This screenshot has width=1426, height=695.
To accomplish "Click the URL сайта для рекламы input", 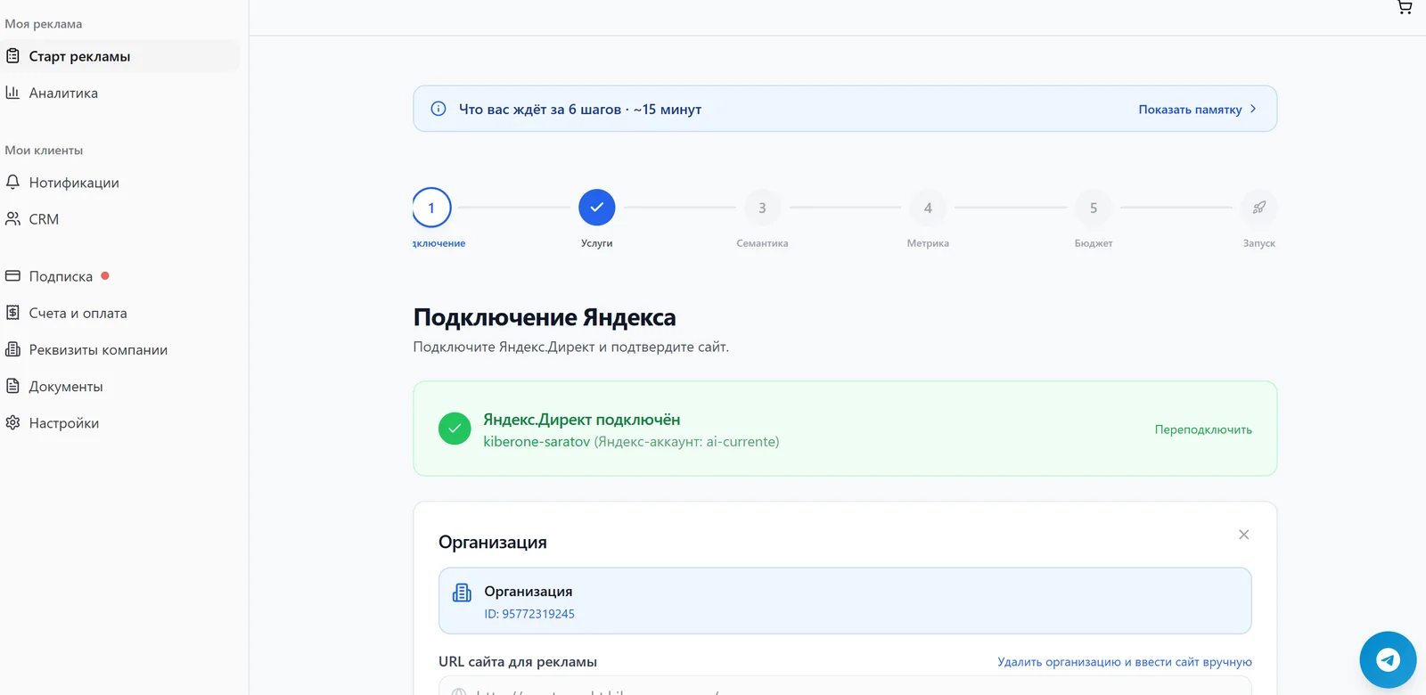I will pyautogui.click(x=845, y=686).
